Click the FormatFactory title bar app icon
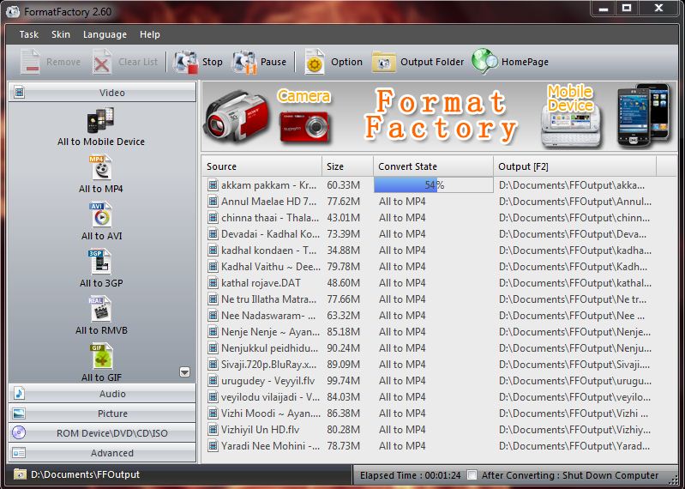Image resolution: width=685 pixels, height=489 pixels. click(13, 11)
